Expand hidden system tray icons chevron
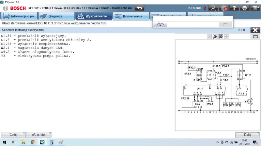This screenshot has height=146, width=261. point(218,142)
